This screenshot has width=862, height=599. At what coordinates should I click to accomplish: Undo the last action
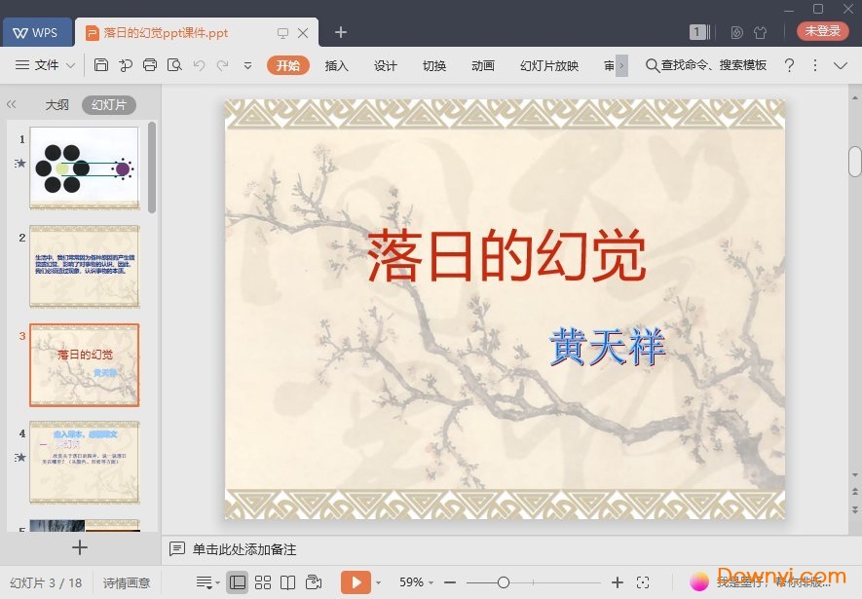pos(199,65)
